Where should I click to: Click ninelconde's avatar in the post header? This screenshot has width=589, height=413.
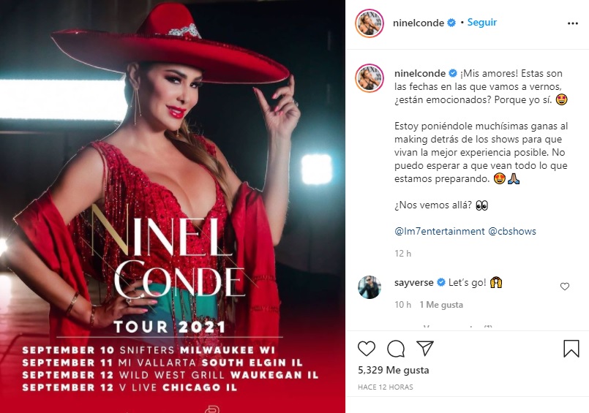369,23
